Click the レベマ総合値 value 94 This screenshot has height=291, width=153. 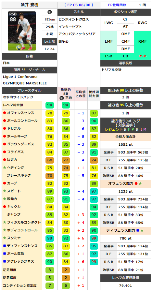(50, 105)
